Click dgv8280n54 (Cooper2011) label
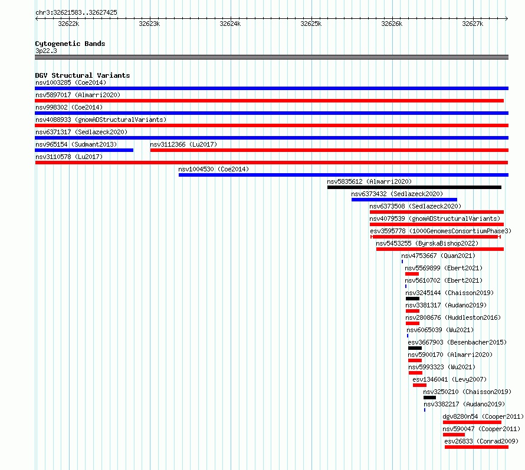 coord(483,416)
